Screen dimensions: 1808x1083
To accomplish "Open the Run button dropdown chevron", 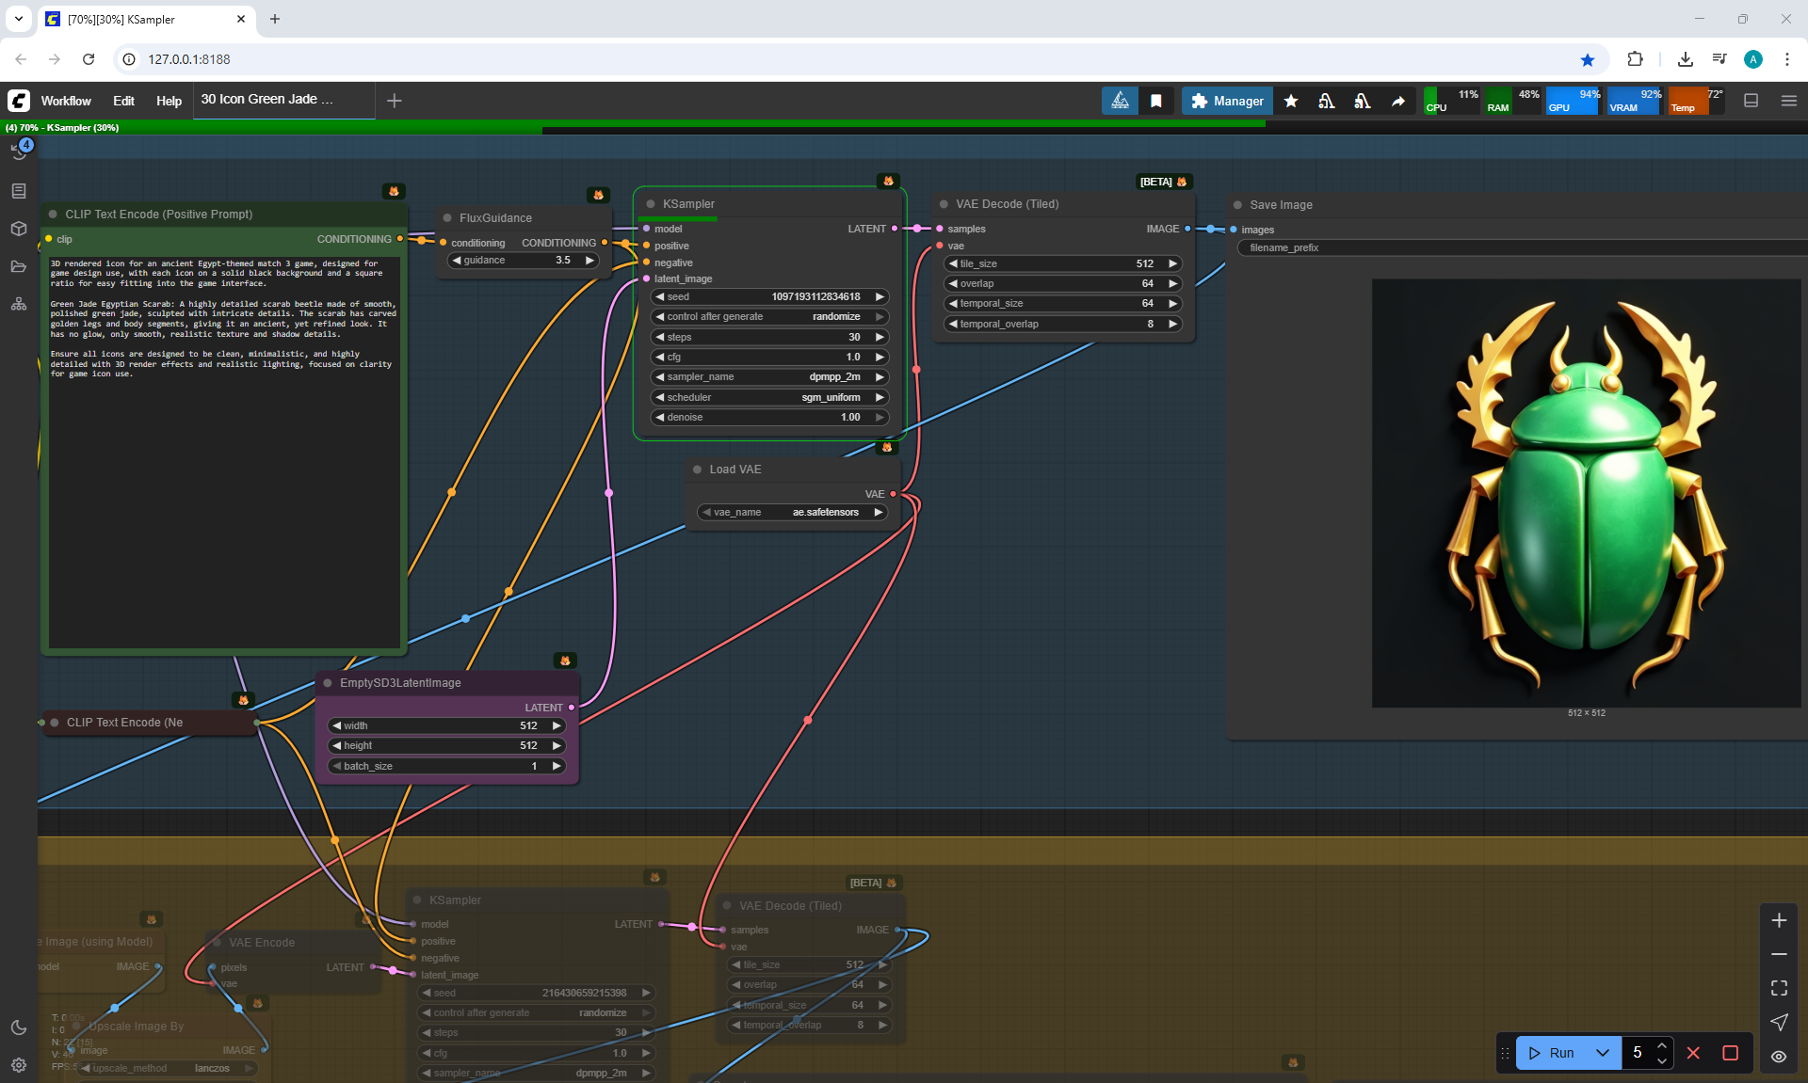I will (1603, 1053).
